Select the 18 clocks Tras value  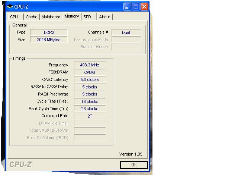pyautogui.click(x=90, y=101)
